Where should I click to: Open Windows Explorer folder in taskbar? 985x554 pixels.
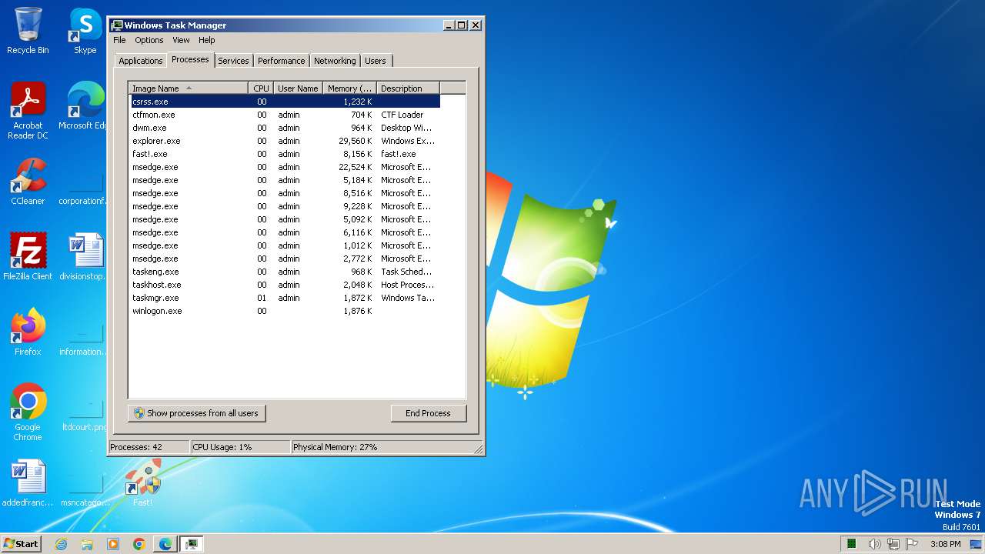87,544
